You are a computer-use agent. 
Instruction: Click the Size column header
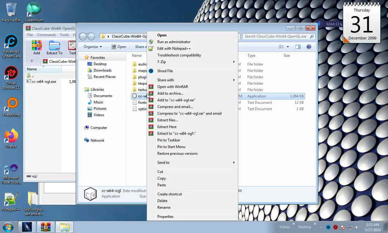click(x=287, y=56)
